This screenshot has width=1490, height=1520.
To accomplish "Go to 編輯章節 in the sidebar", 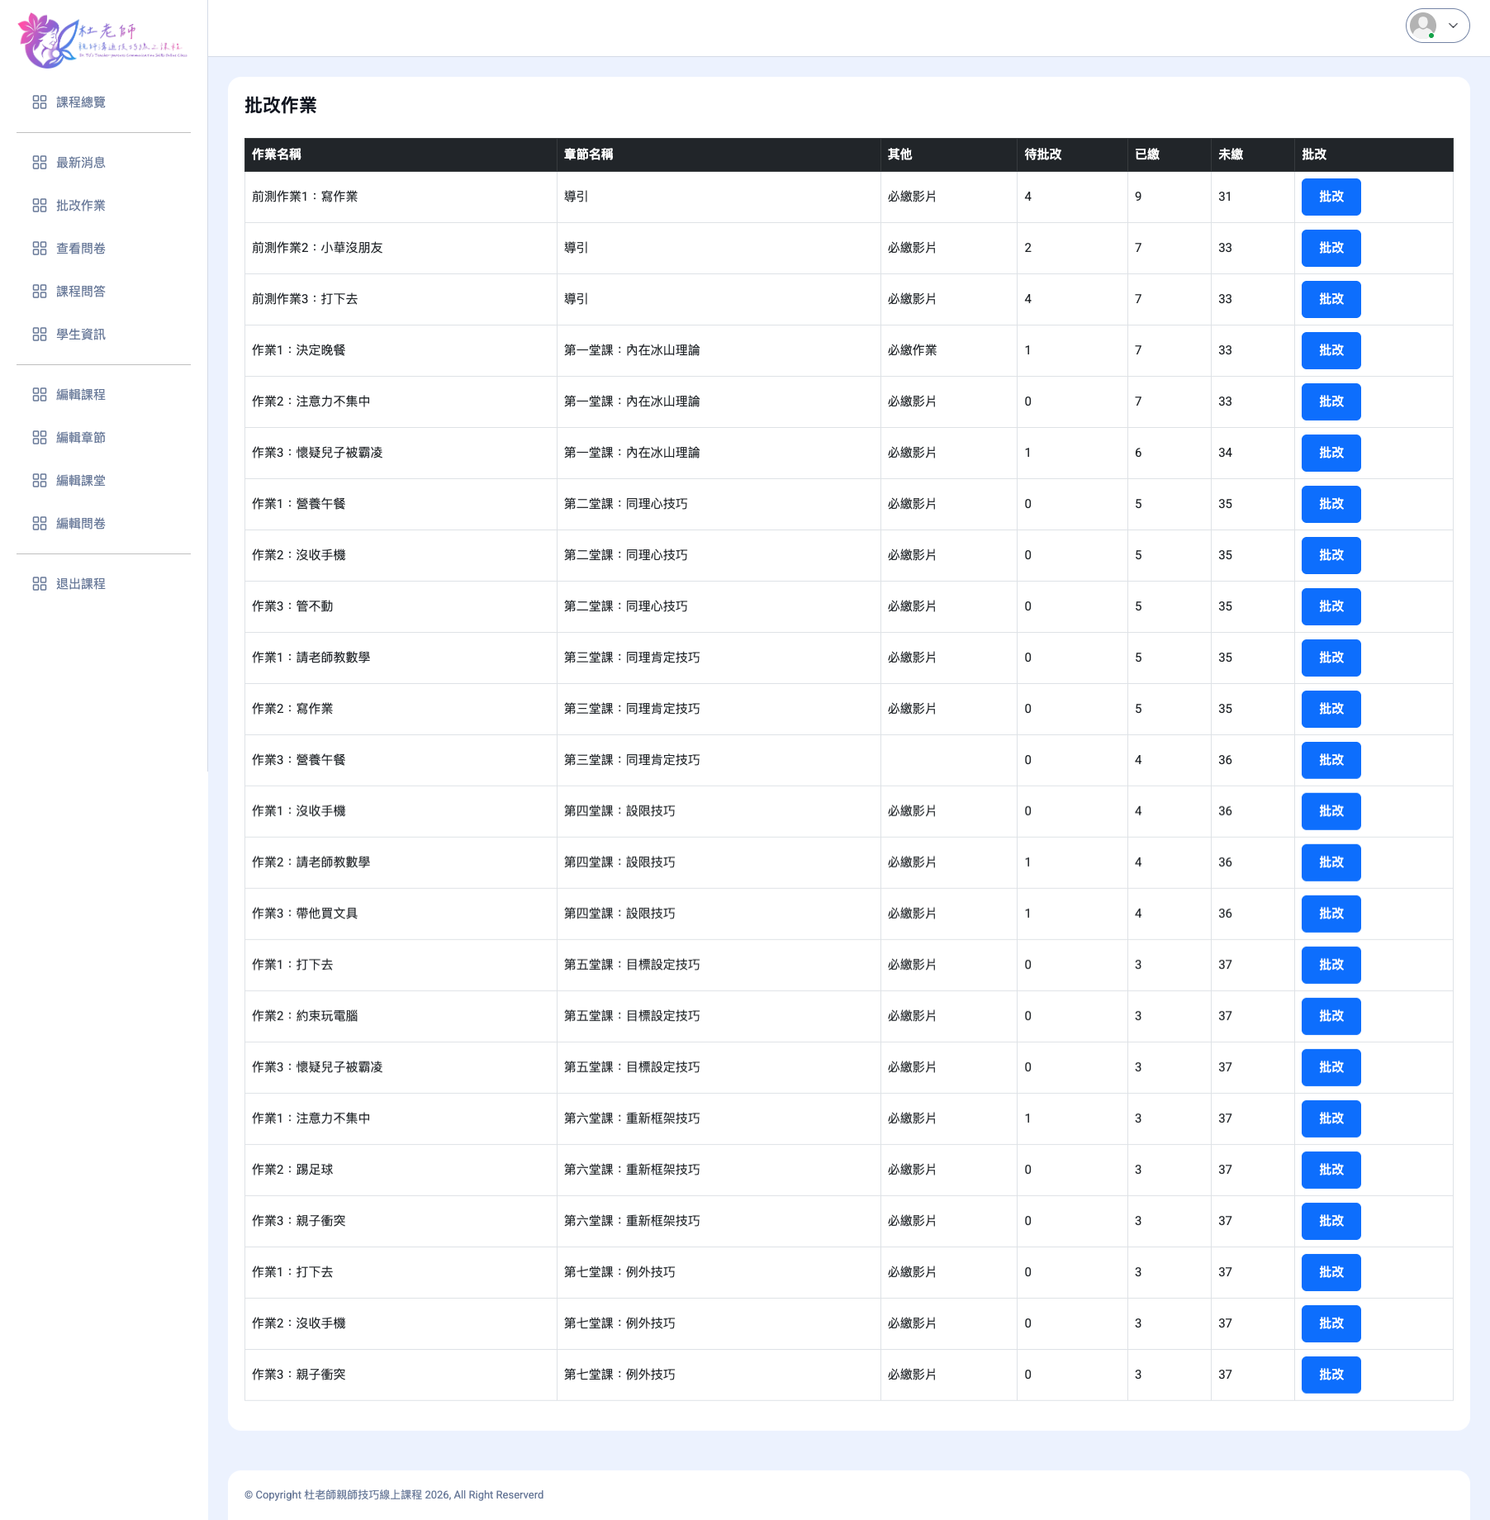I will click(80, 438).
